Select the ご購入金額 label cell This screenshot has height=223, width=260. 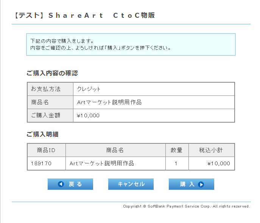(50, 115)
